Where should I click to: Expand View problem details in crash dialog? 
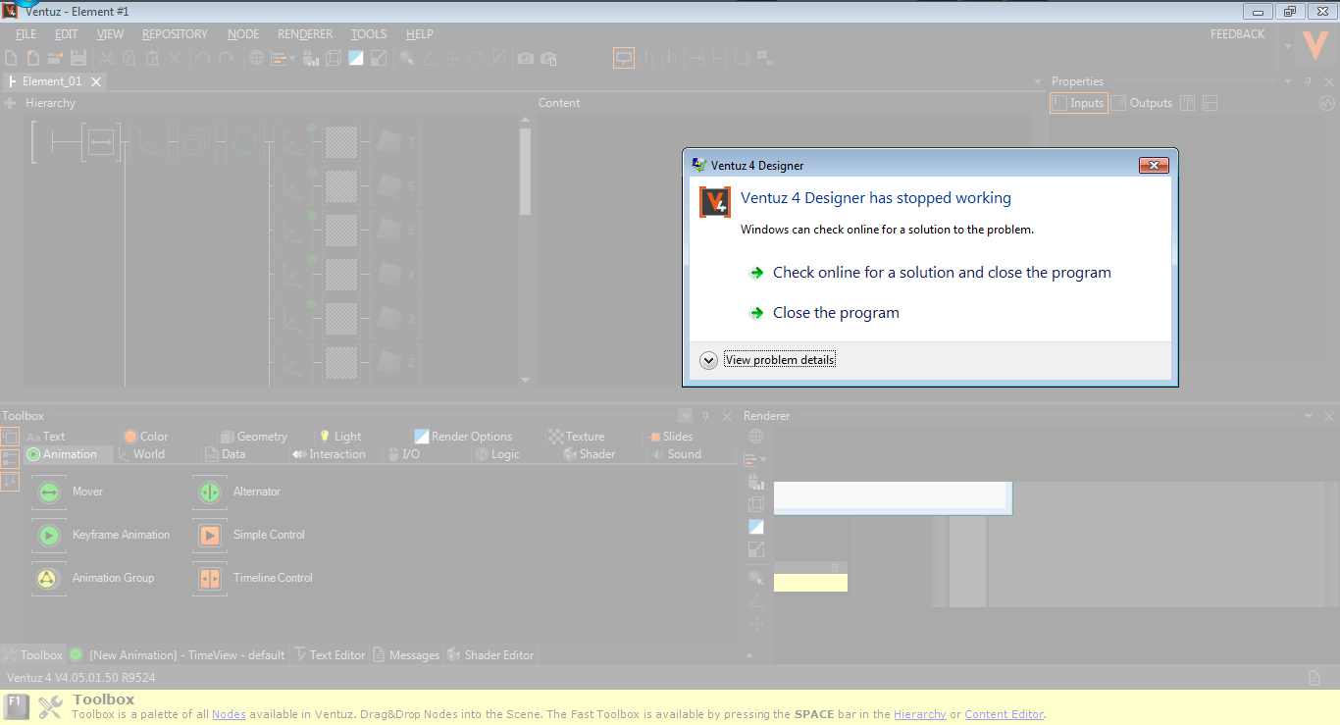779,360
